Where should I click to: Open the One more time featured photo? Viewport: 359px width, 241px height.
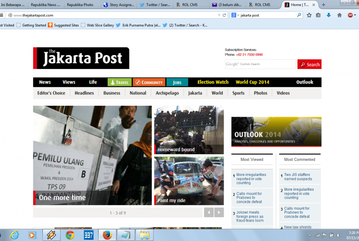pyautogui.click(x=92, y=155)
